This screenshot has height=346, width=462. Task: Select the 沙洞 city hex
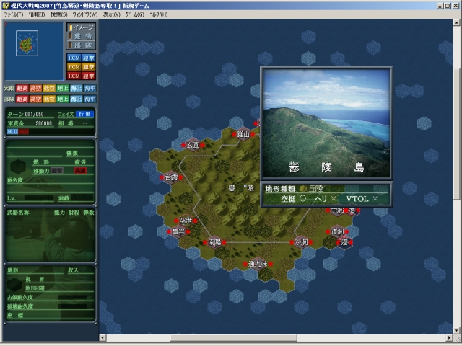tap(301, 242)
